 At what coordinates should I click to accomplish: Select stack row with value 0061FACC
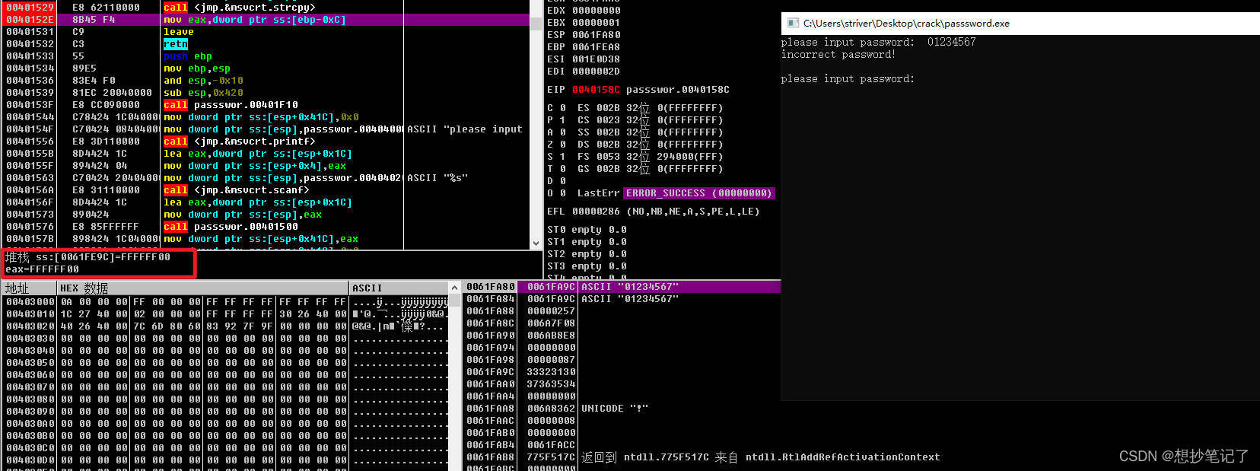[622, 445]
